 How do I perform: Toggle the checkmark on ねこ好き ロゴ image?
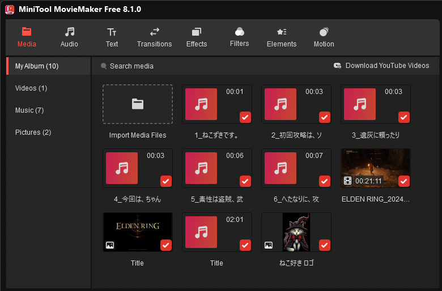pyautogui.click(x=325, y=245)
